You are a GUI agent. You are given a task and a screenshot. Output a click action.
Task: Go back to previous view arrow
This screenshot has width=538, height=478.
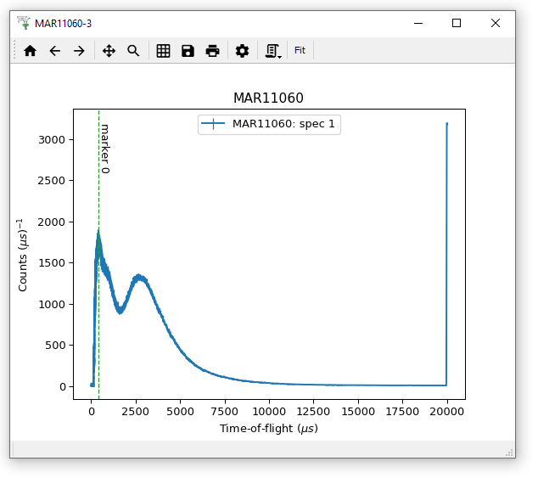click(55, 51)
